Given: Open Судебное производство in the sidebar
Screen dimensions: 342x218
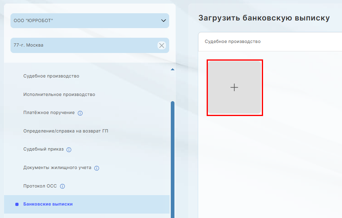Looking at the screenshot, I should pos(51,76).
